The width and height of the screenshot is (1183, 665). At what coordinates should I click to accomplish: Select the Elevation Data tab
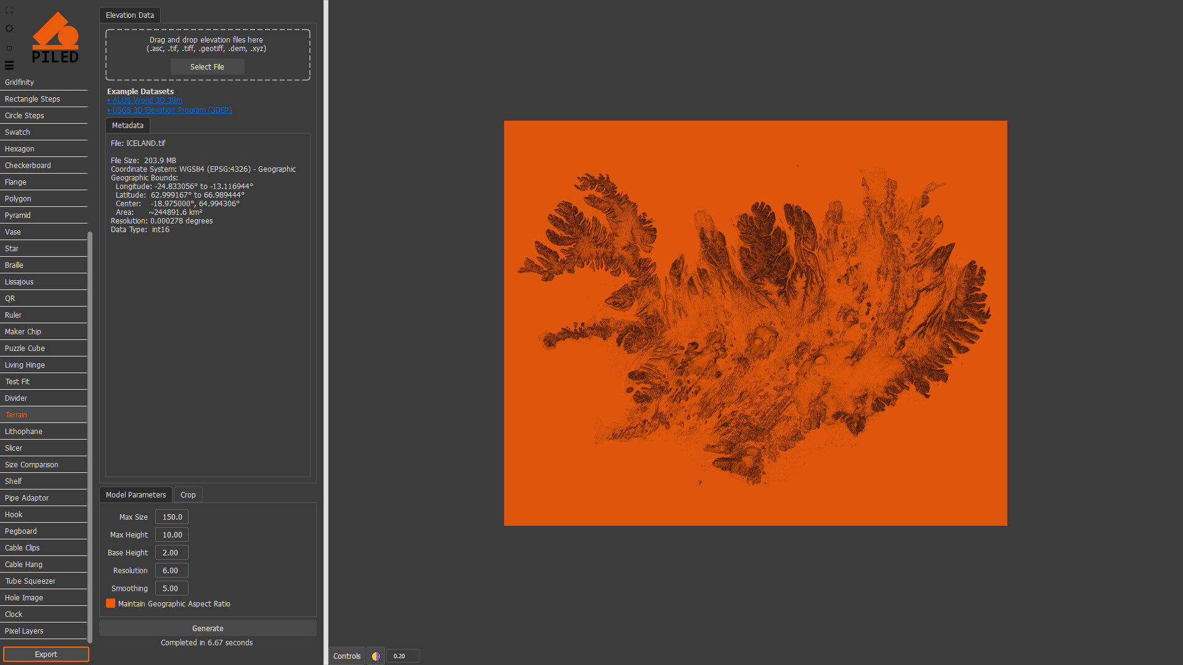pos(129,15)
